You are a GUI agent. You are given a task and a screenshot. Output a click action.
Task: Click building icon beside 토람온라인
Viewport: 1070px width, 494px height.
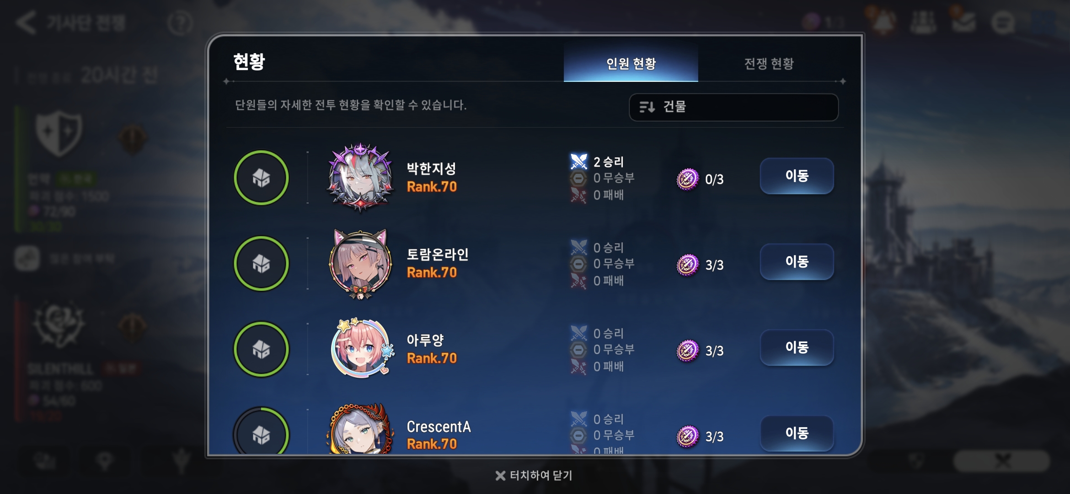point(261,263)
